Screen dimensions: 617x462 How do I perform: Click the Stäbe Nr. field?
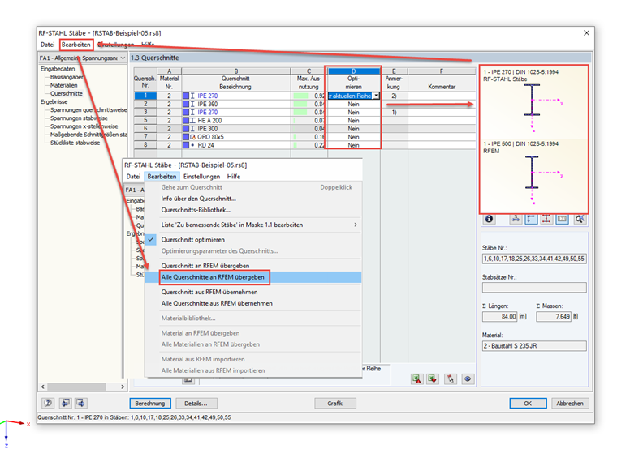(534, 259)
